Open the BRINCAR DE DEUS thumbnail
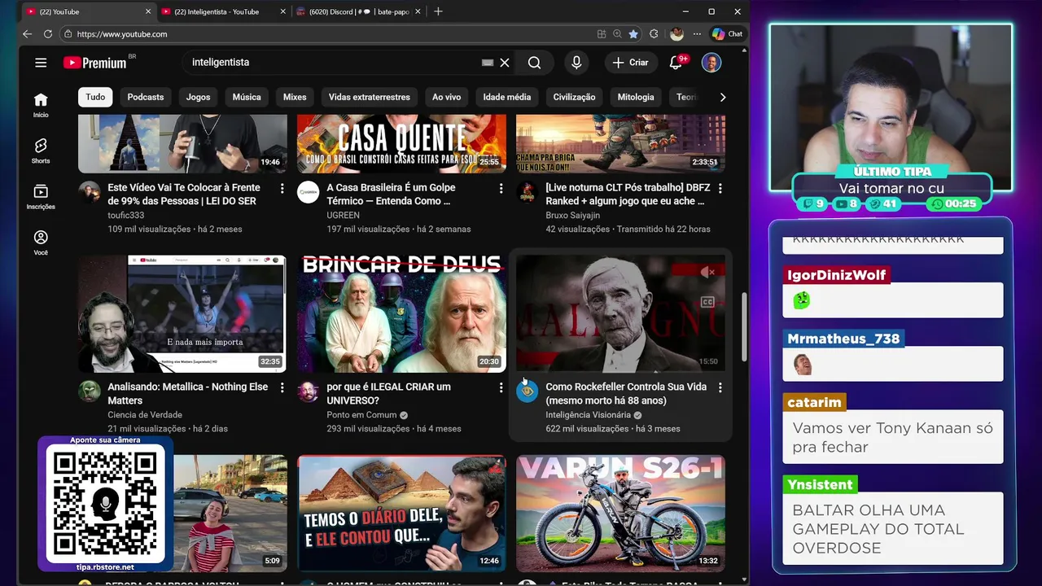The height and width of the screenshot is (586, 1042). pyautogui.click(x=401, y=314)
